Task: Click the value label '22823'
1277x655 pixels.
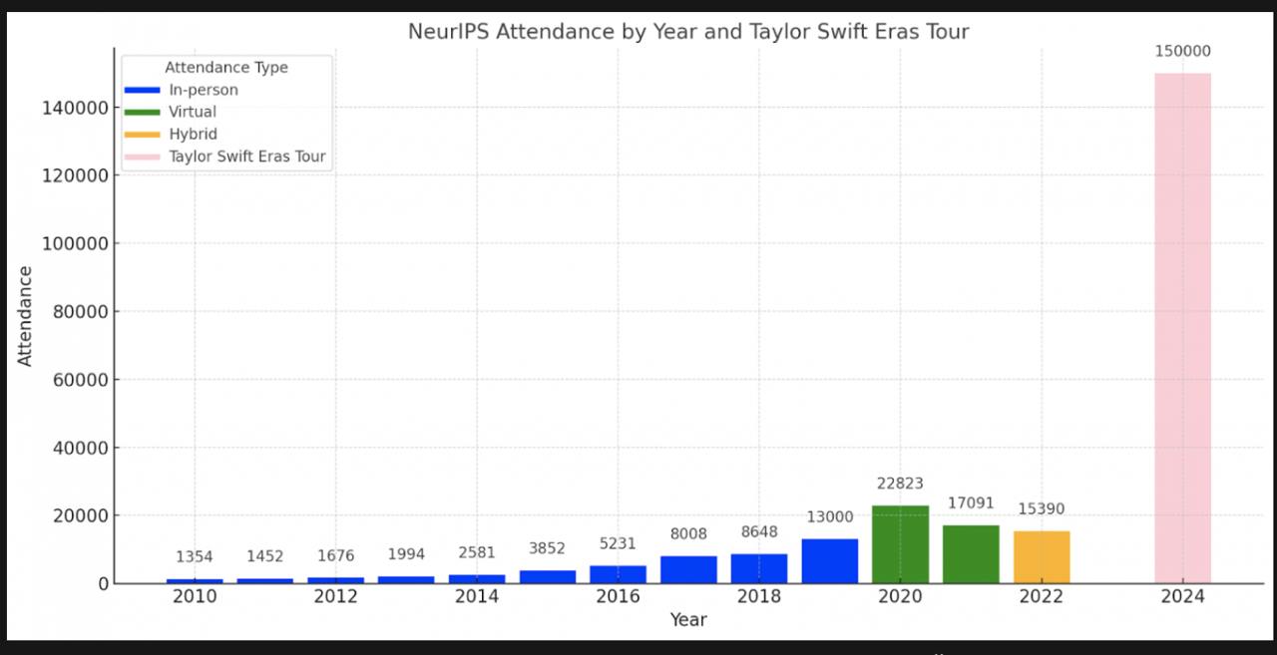Action: point(901,484)
